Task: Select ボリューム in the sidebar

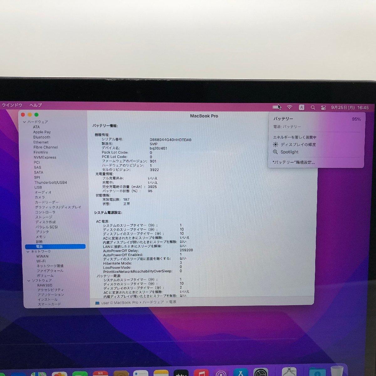Action: click(x=45, y=276)
